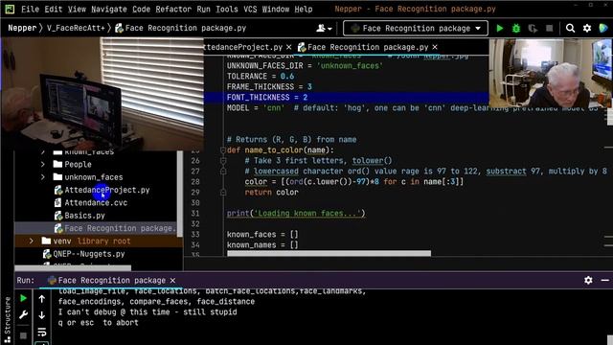
Task: Click the print 'Loading known faces...' line
Action: pyautogui.click(x=296, y=213)
